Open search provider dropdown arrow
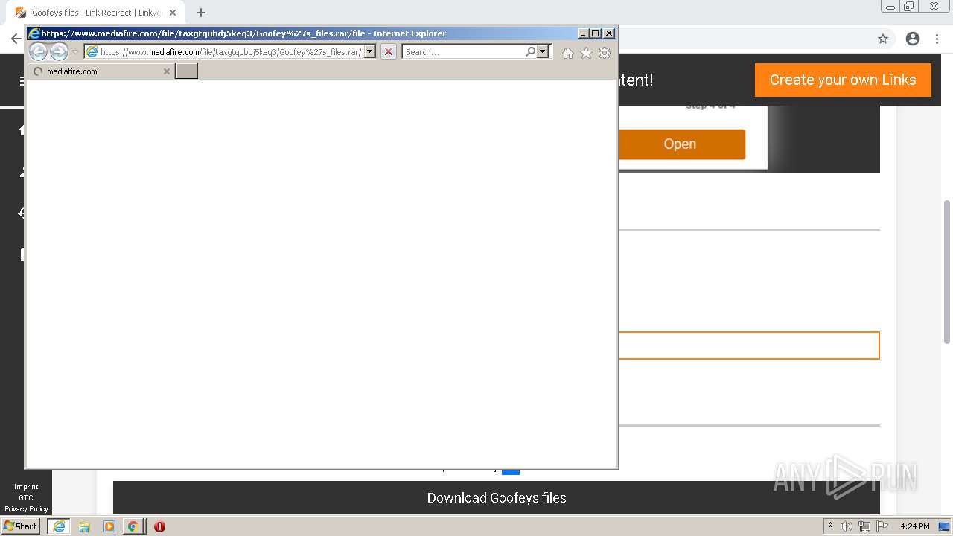The height and width of the screenshot is (536, 953). pos(543,51)
